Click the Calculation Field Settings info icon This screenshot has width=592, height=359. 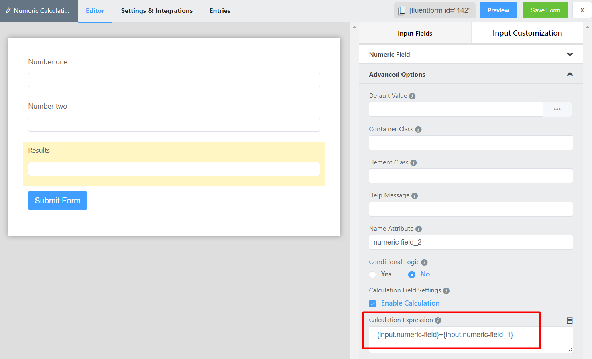[446, 291]
